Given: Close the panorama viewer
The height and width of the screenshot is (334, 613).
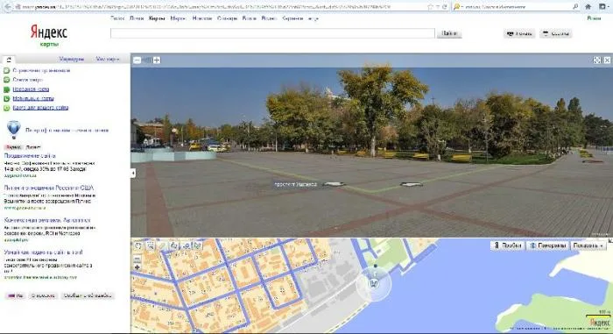Looking at the screenshot, I should click(607, 60).
